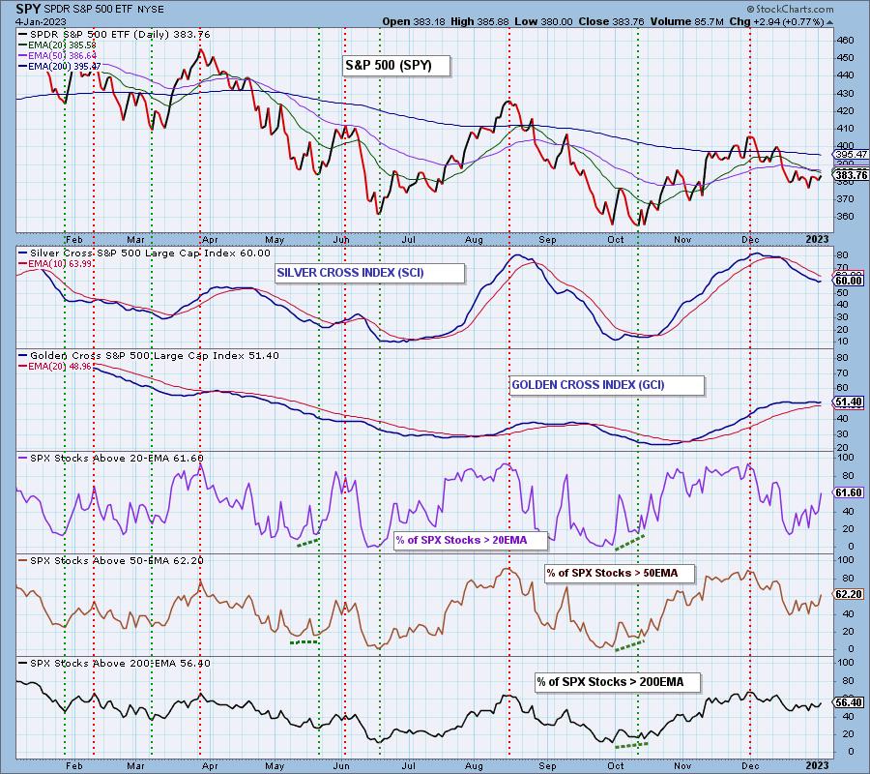870x774 pixels.
Task: Click 'SPX Stocks Above 200-EMA 56.40' legend
Action: 114,664
